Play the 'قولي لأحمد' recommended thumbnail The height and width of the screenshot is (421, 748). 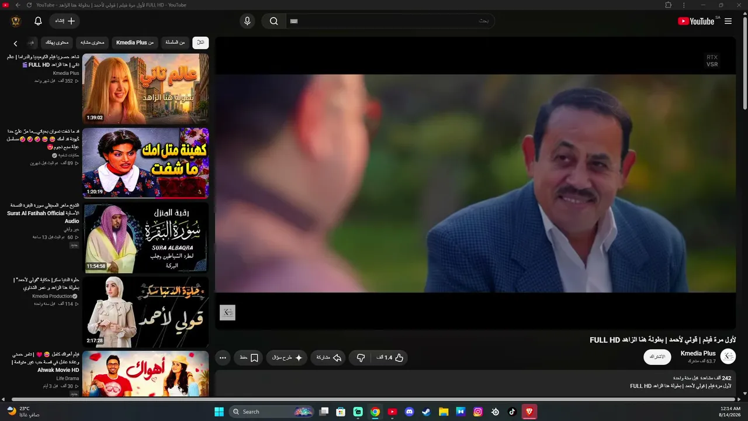click(146, 312)
